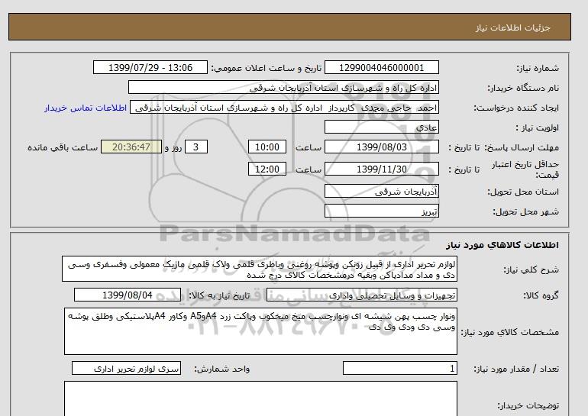Screen dimensions: 588x416
Task: Click the request creator field احمد حاجی محمدی
Action: 284,108
